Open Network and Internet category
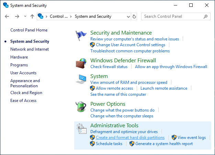 [x=30, y=49]
